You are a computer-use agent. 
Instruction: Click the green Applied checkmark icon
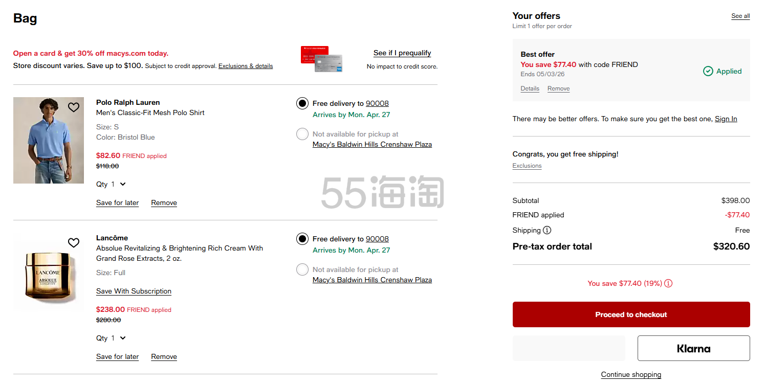coord(708,72)
